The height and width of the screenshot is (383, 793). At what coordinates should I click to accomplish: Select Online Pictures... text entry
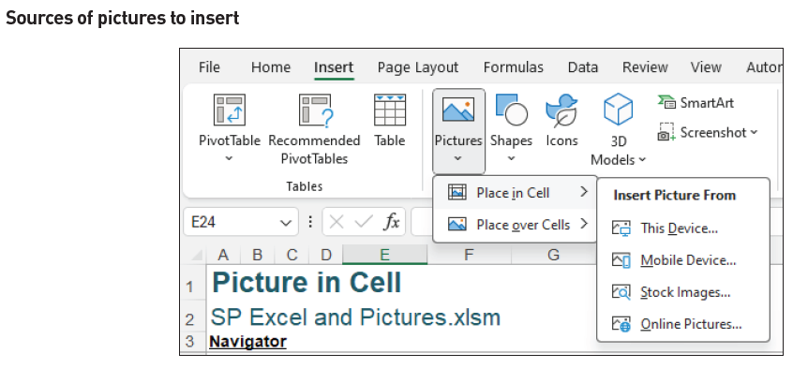691,324
